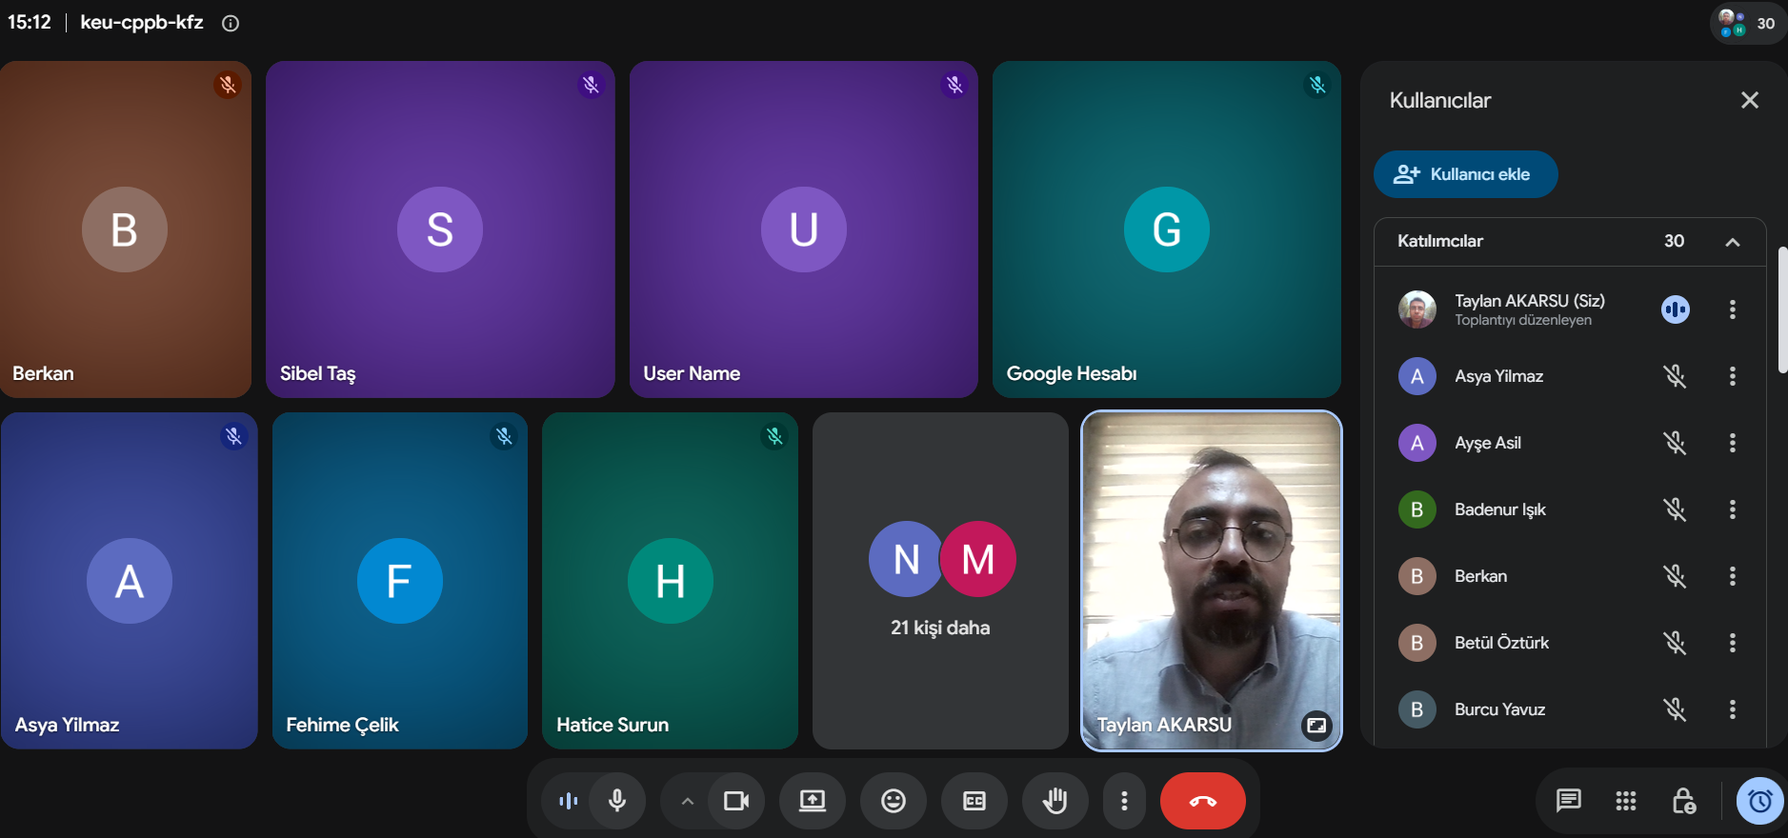Collapse the Katılımcılar list
The height and width of the screenshot is (838, 1788).
coord(1733,242)
